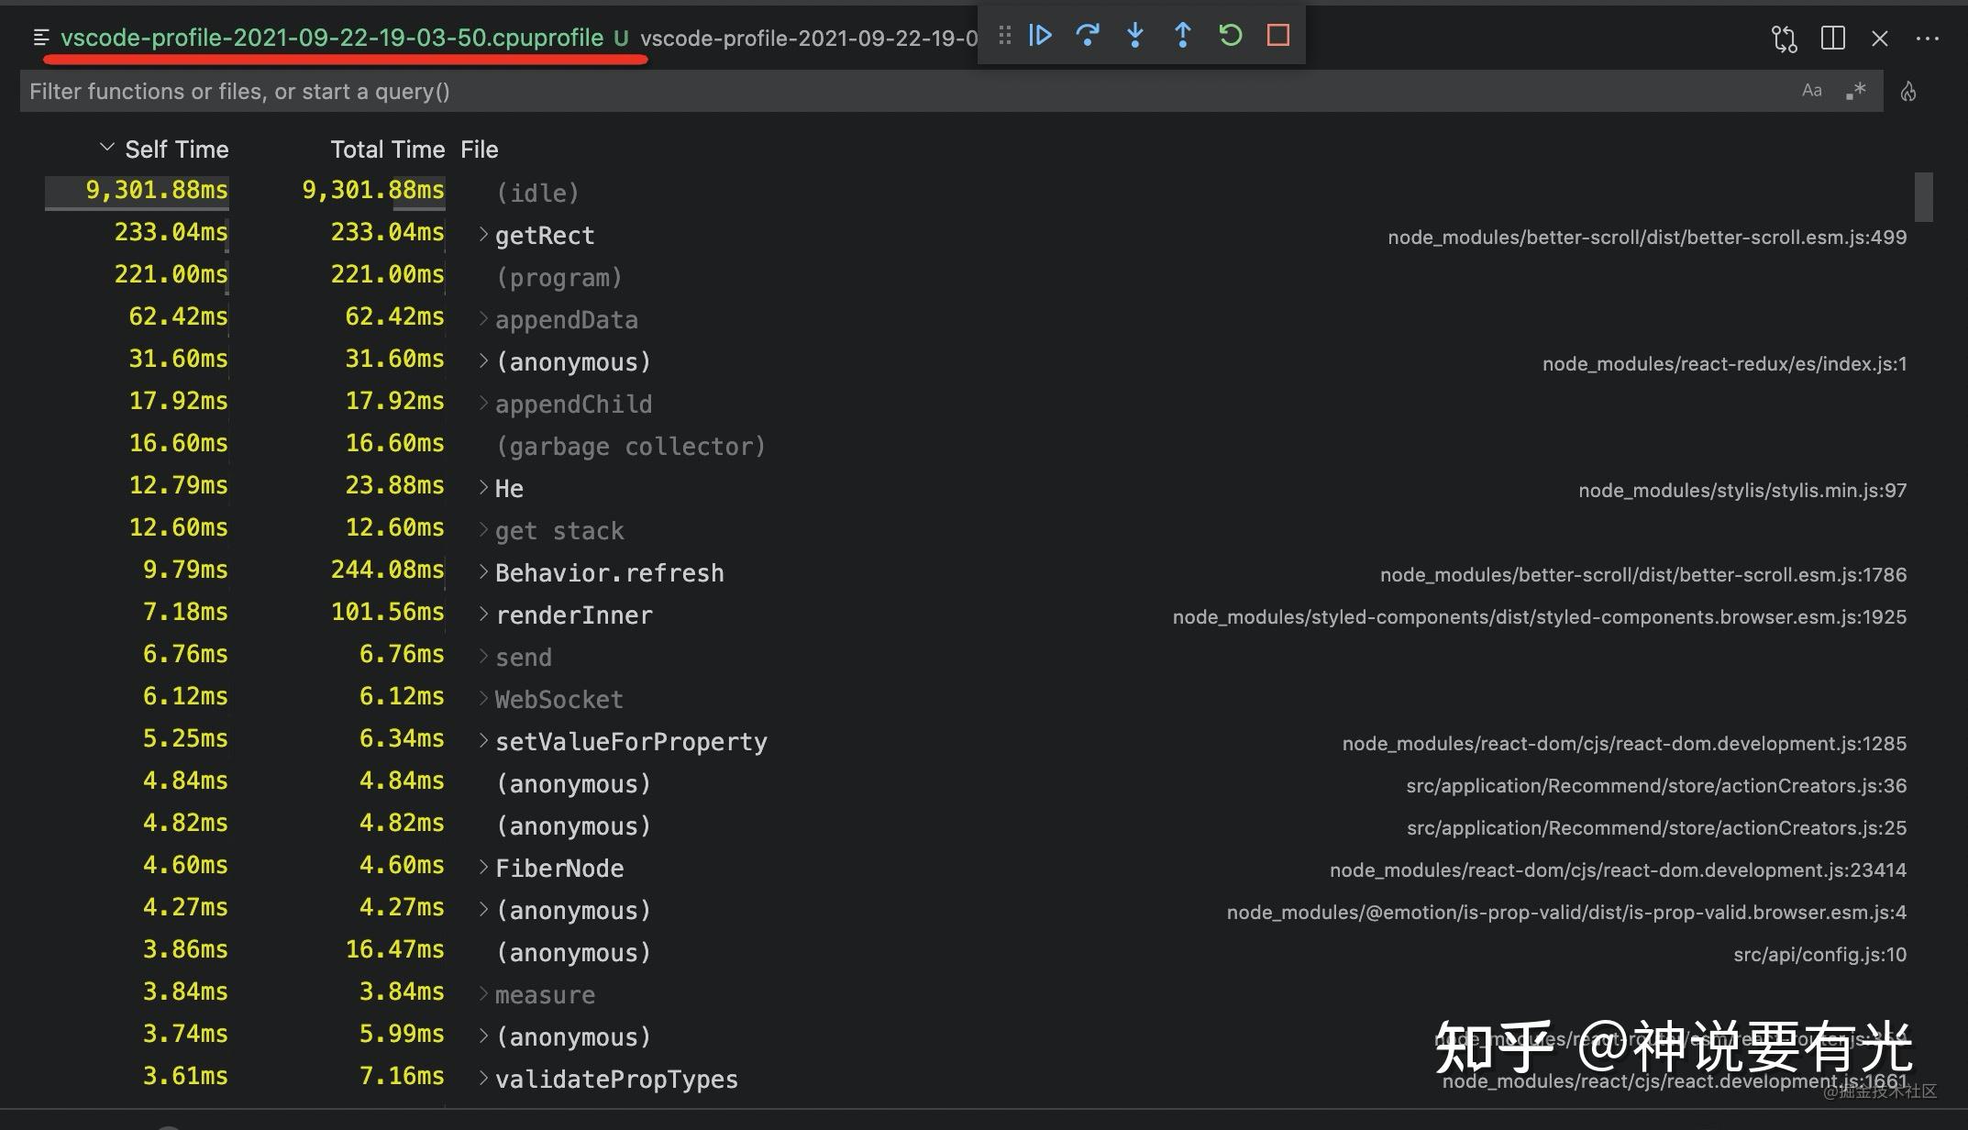Image resolution: width=1968 pixels, height=1130 pixels.
Task: Click the Step Into debug icon
Action: pos(1135,36)
